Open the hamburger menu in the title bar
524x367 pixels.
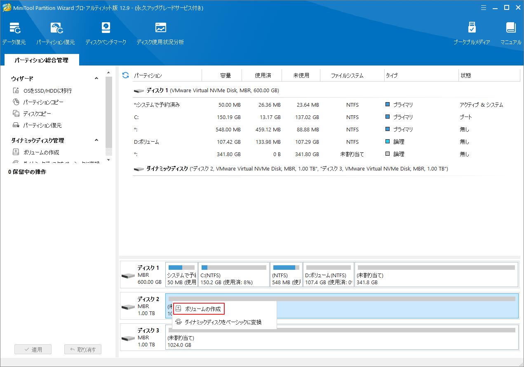pyautogui.click(x=483, y=7)
